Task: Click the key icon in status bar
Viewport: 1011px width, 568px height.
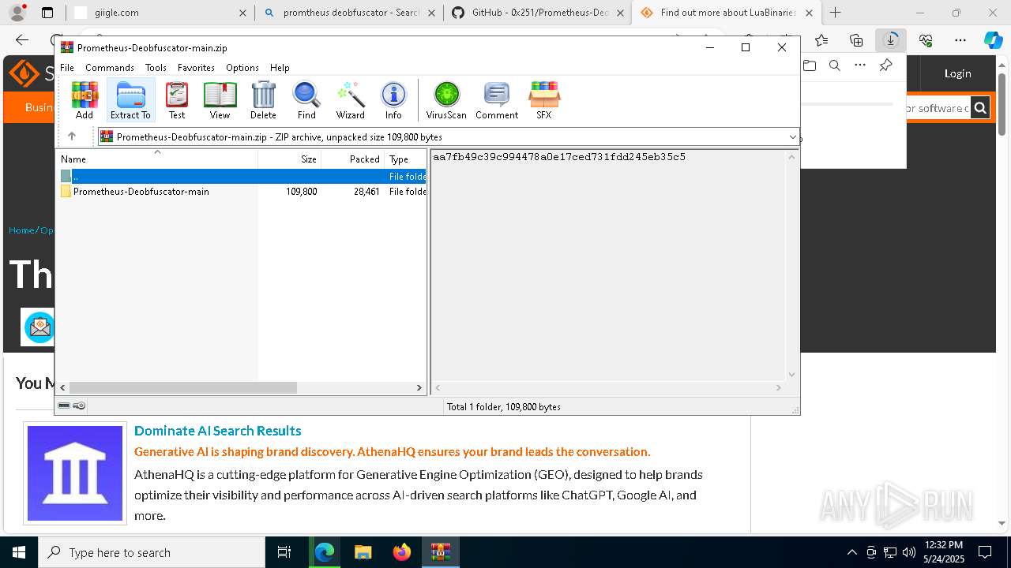Action: tap(79, 406)
